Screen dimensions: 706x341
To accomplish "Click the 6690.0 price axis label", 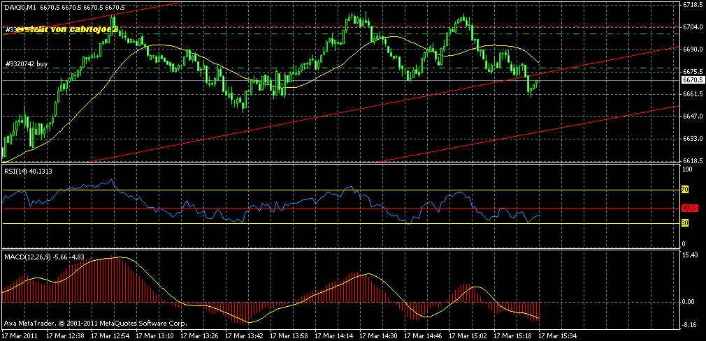I will (x=693, y=50).
